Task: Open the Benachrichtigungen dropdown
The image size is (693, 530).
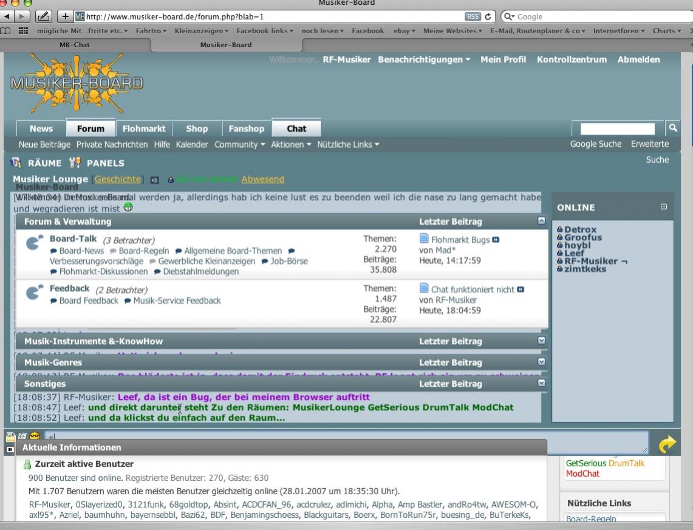Action: point(424,59)
